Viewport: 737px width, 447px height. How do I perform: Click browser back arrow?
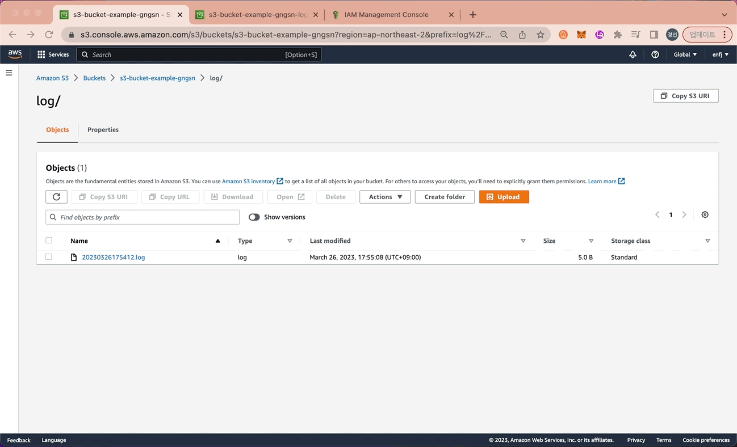(x=12, y=35)
